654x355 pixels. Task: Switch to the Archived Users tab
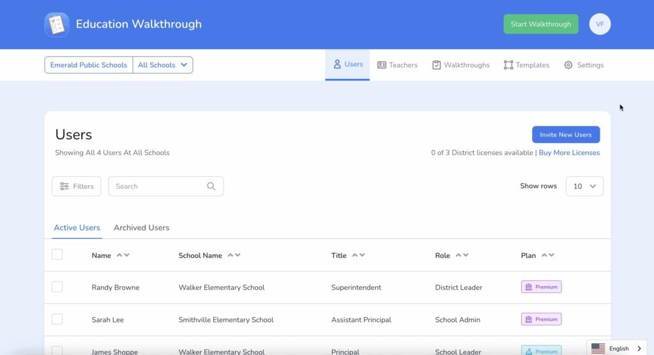click(x=141, y=228)
